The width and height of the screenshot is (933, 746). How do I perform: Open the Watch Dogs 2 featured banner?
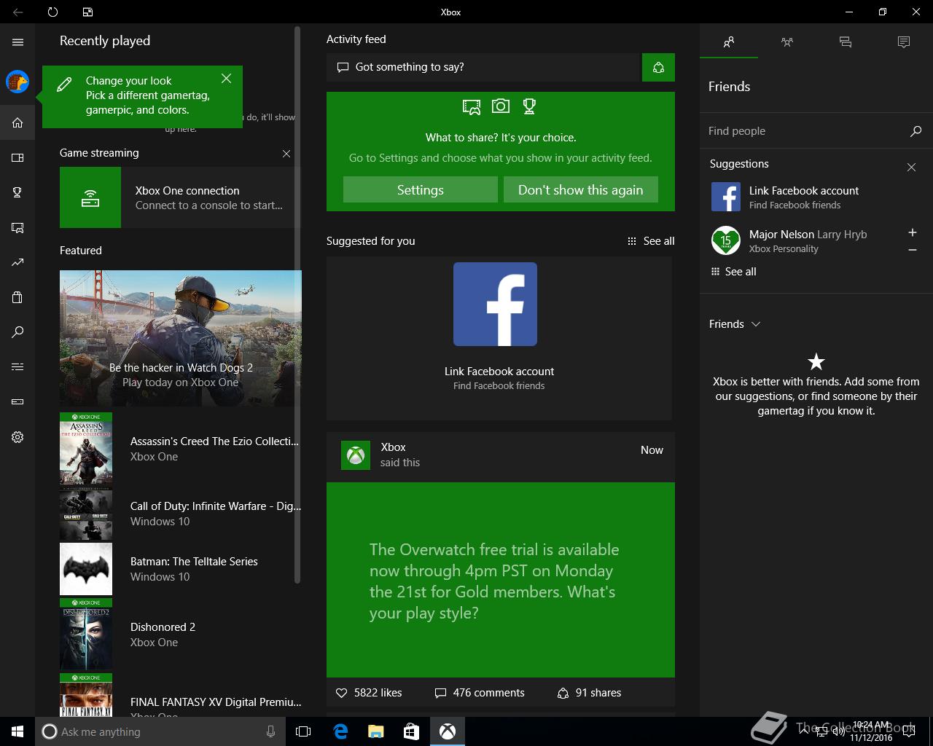pyautogui.click(x=180, y=338)
